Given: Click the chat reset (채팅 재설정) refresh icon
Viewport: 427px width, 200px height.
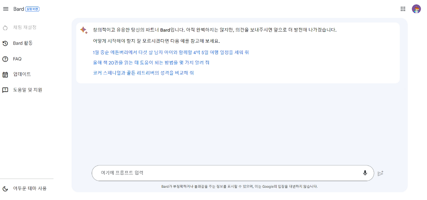Looking at the screenshot, I should (x=5, y=28).
